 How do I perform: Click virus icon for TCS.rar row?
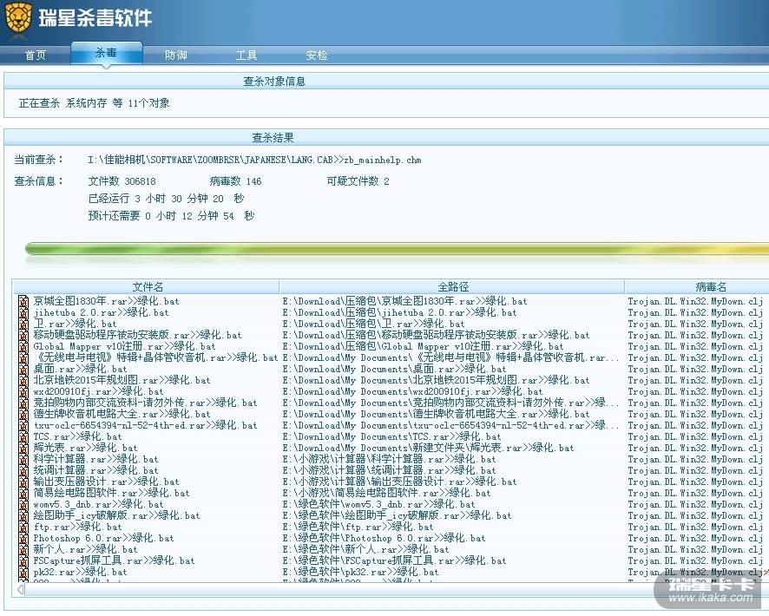[23, 436]
